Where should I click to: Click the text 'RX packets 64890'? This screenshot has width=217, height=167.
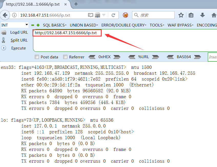[x=42, y=91]
